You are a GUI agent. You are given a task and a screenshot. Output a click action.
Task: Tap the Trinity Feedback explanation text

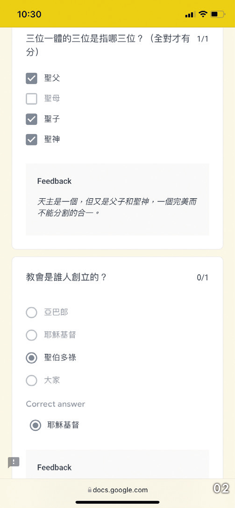[116, 207]
